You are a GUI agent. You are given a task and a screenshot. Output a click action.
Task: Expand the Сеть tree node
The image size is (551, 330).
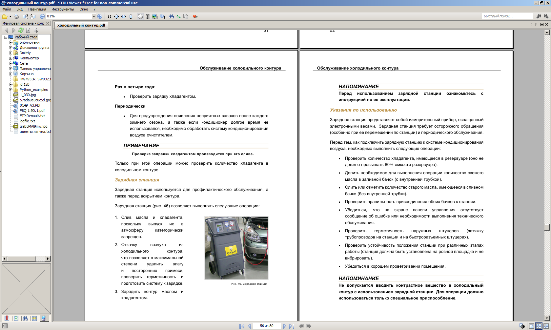10,63
